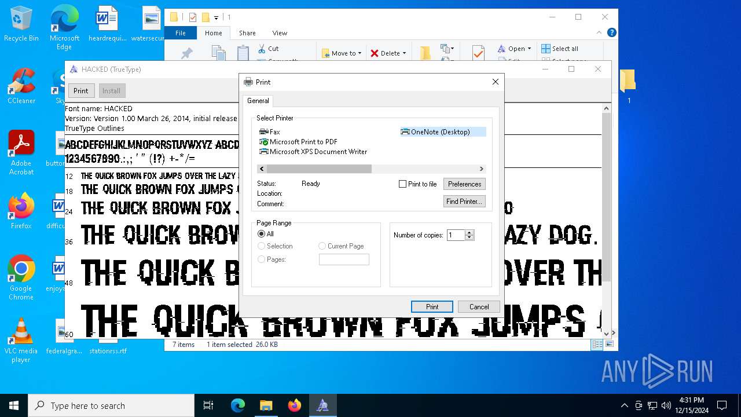This screenshot has height=417, width=741.
Task: Click the taskbar search box
Action: 111,405
